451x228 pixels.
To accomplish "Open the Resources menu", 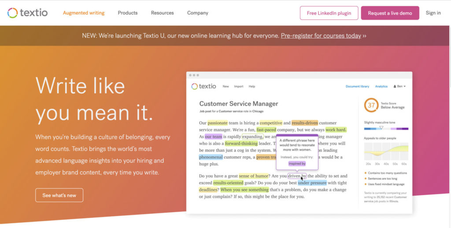I will (163, 13).
